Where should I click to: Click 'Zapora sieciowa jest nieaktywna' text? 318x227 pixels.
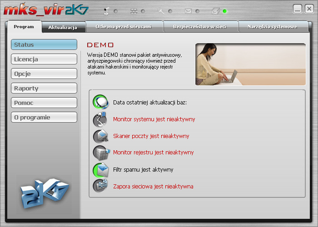click(153, 186)
